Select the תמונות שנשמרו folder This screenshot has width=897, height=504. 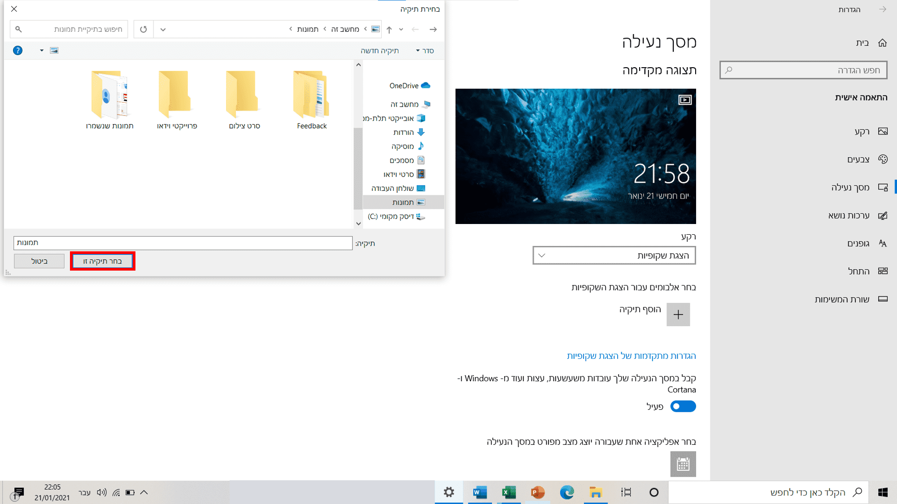[x=109, y=100]
